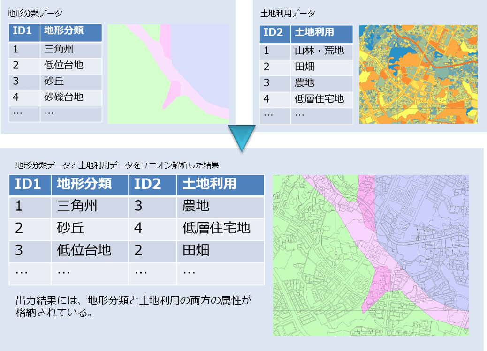Select 農地 cell in the result table

(x=196, y=206)
